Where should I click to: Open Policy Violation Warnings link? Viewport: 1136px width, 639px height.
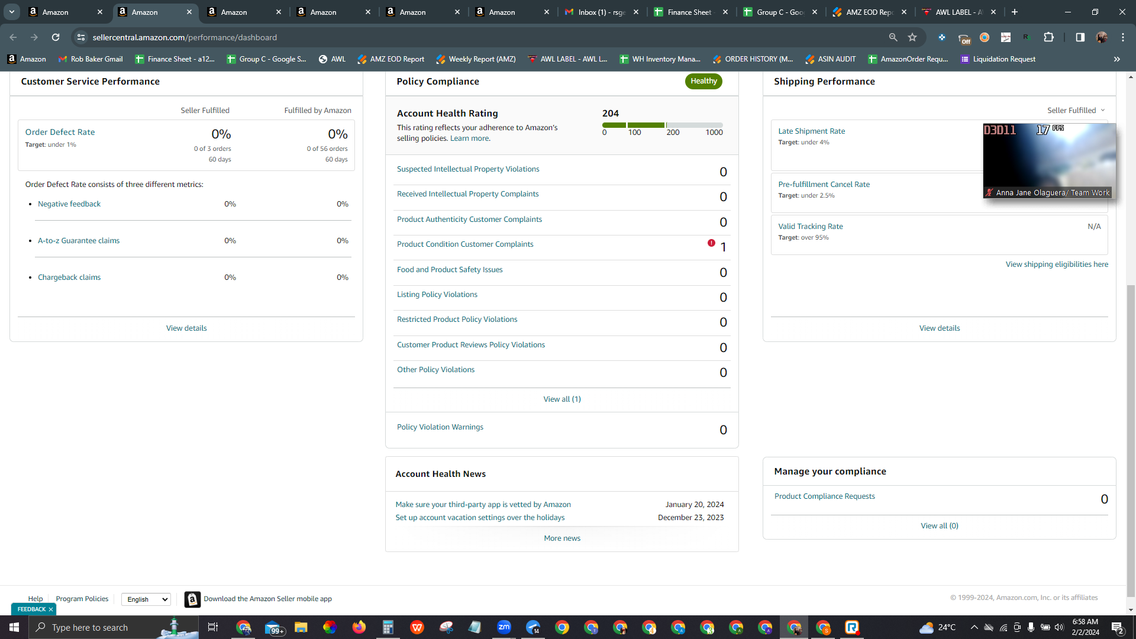pos(440,427)
